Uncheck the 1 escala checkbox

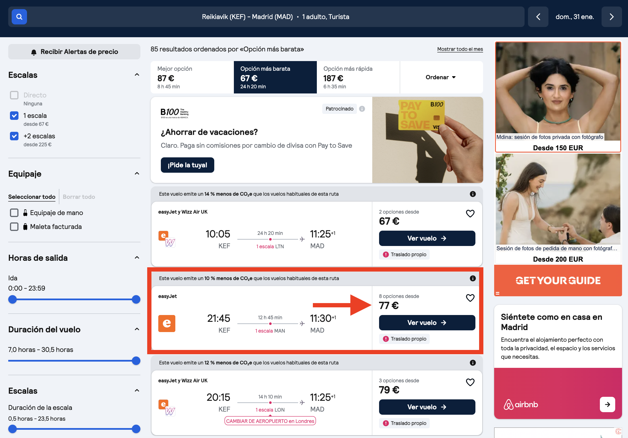click(x=14, y=116)
